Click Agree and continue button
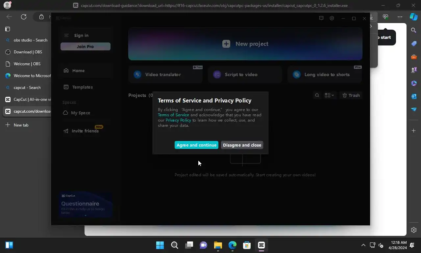Viewport: 421px width, 253px height. click(x=196, y=145)
